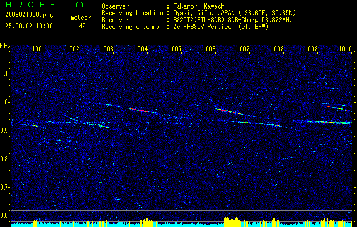Viewport: 357px width, 227px height.
Task: Click the meteor label
Action: [81, 18]
